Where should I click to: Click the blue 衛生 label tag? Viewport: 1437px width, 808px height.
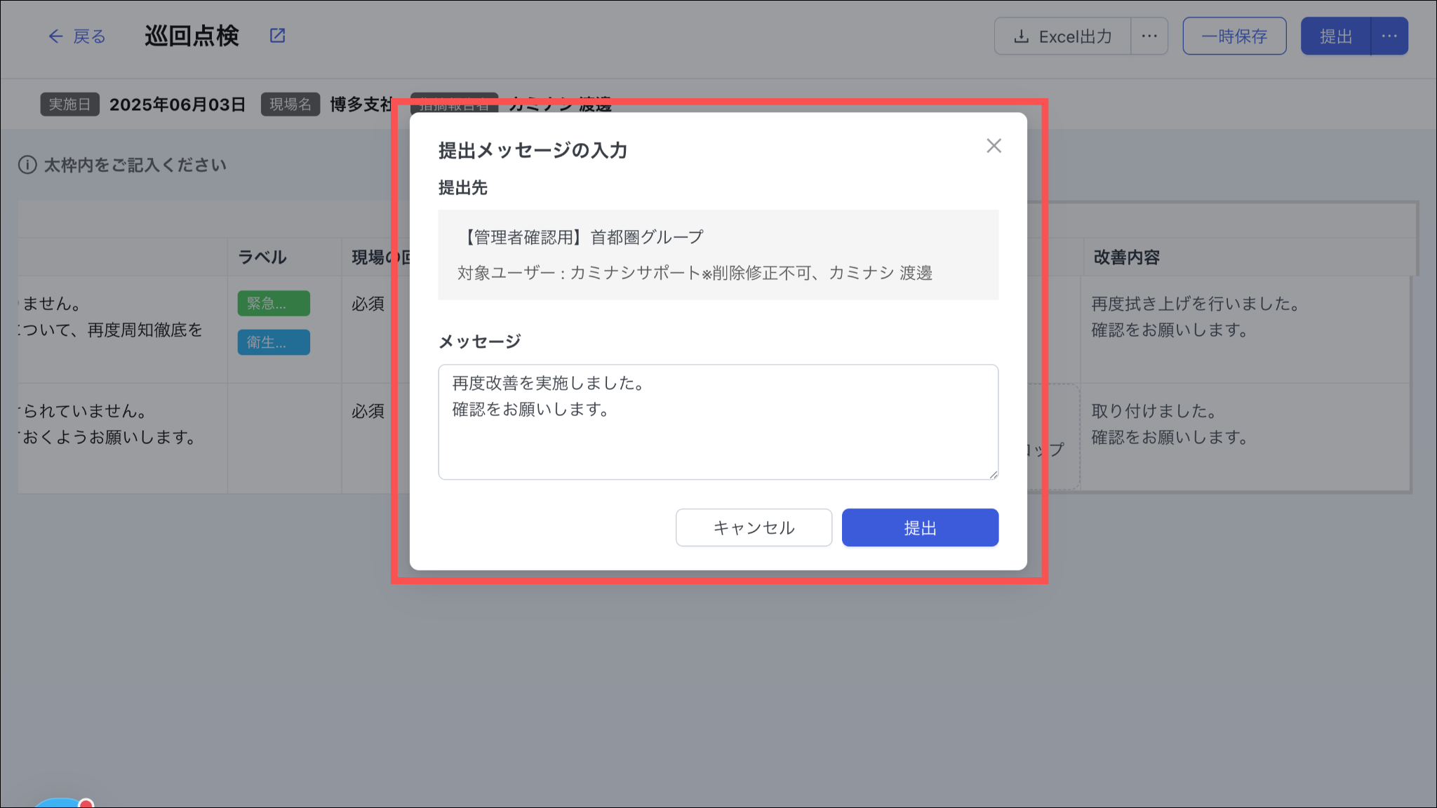point(274,342)
